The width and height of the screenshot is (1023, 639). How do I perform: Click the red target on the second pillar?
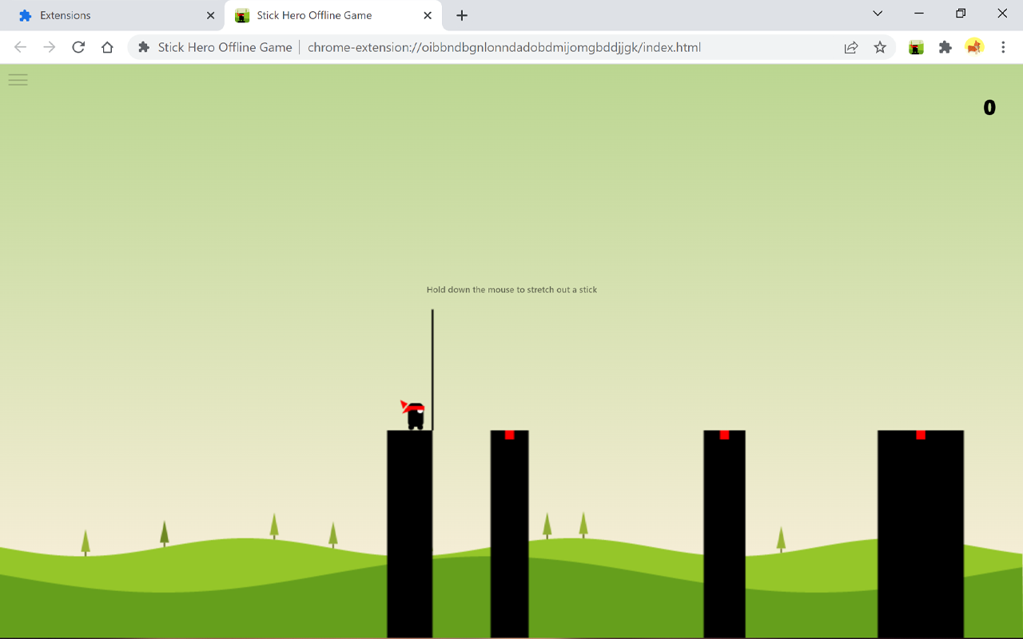click(509, 435)
